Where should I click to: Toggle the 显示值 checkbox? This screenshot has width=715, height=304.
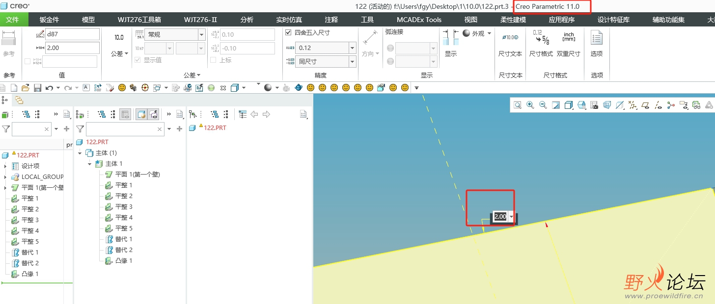click(x=137, y=60)
